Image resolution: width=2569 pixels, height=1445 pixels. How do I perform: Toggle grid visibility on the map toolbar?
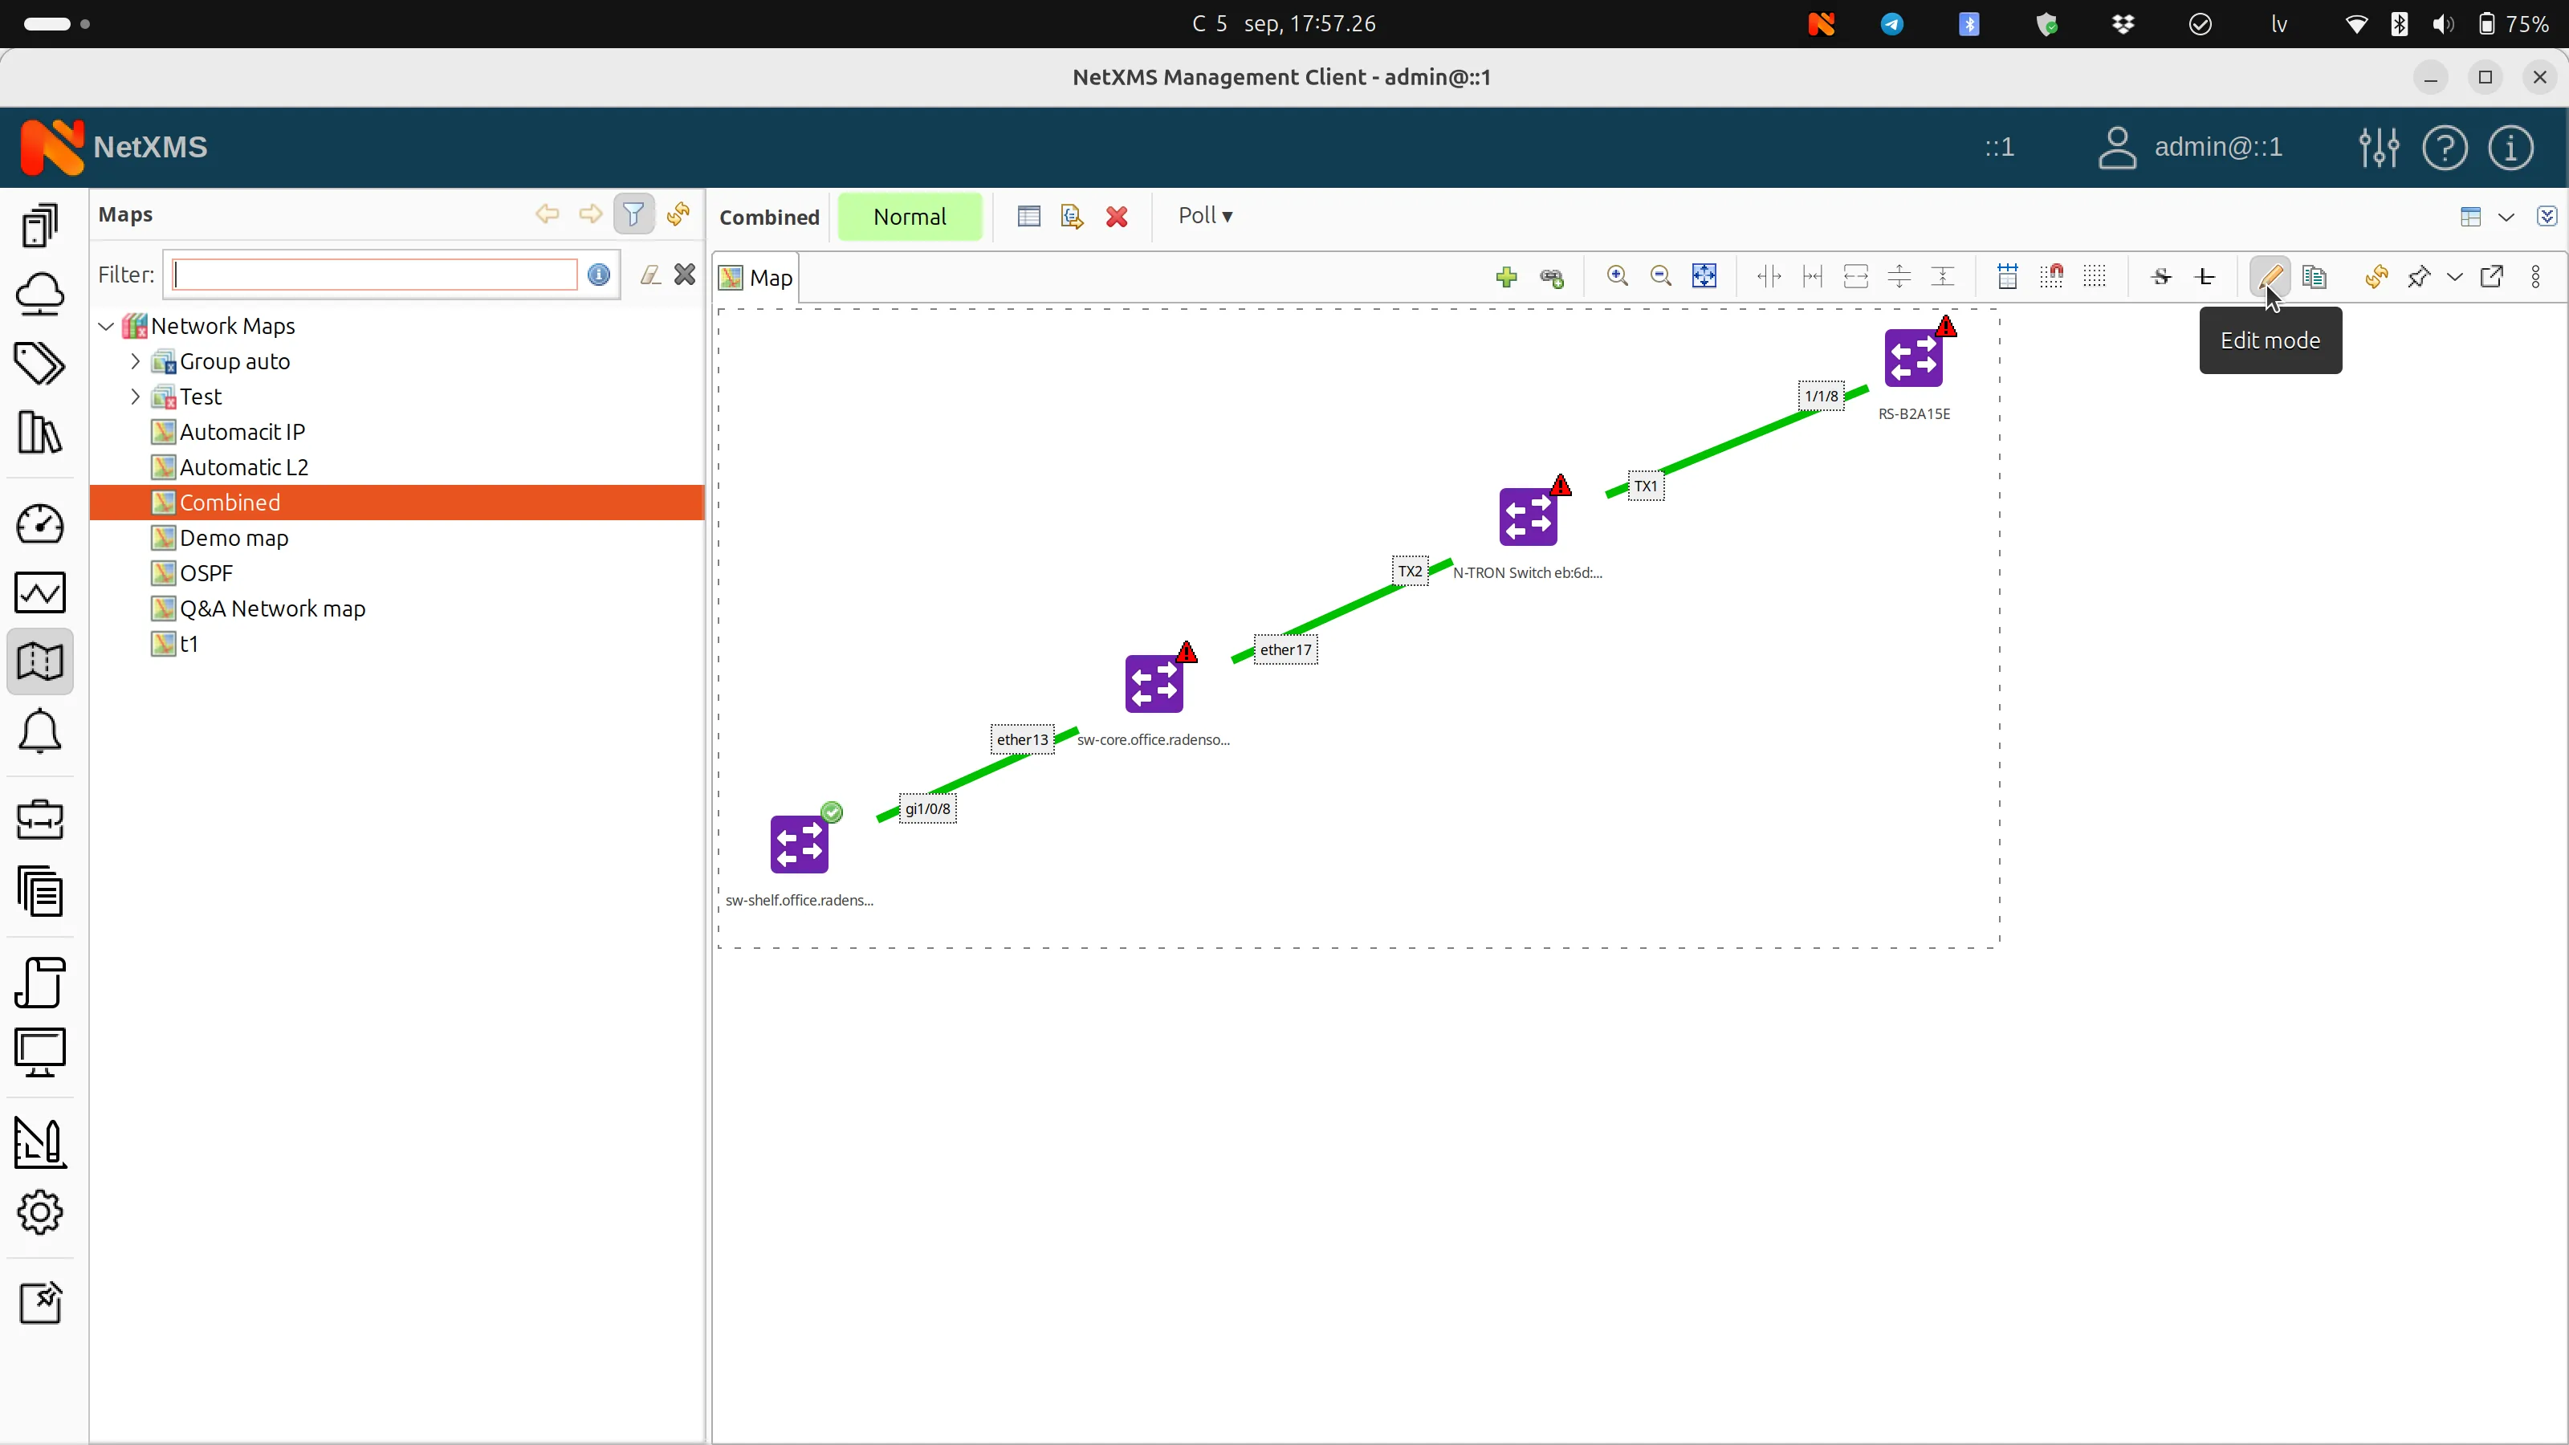tap(2095, 276)
